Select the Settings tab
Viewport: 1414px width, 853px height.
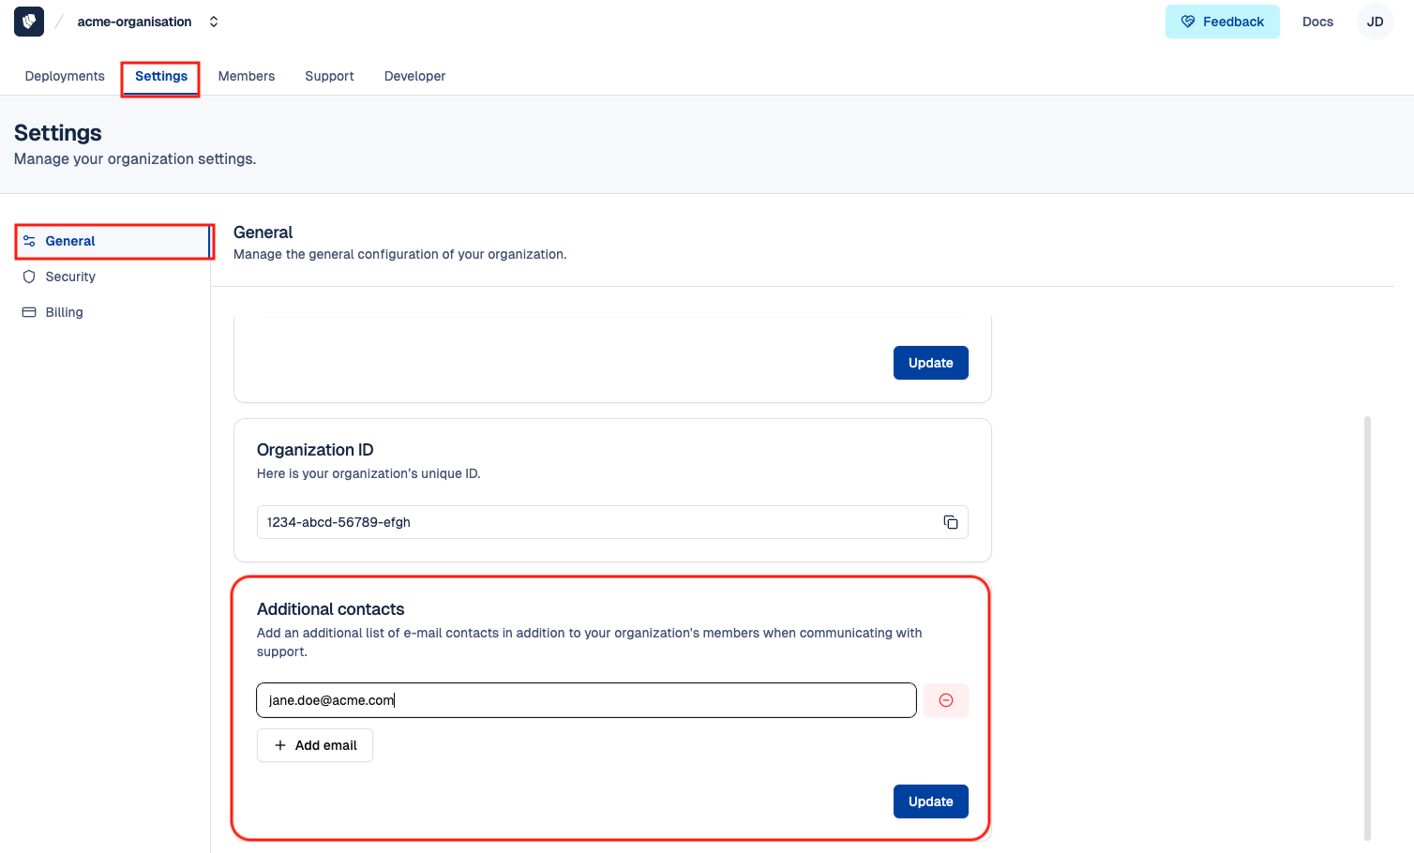pyautogui.click(x=161, y=76)
